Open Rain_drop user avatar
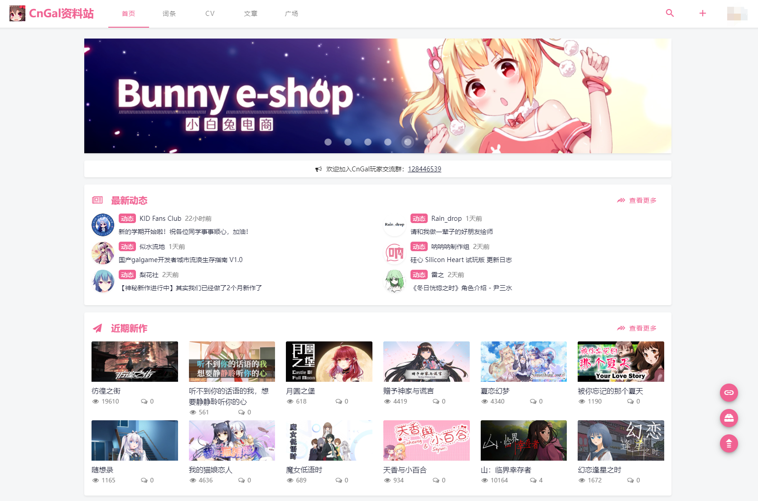 395,225
